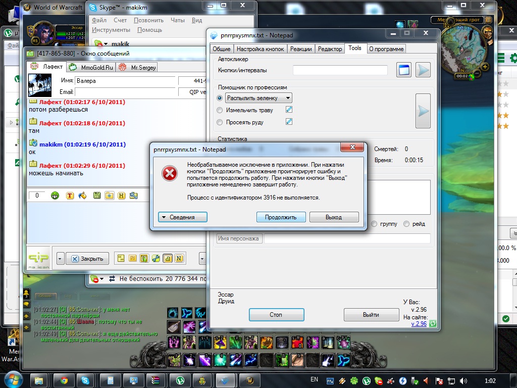The height and width of the screenshot is (388, 517).
Task: Click the Закрыть button in QIP window
Action: 88,259
